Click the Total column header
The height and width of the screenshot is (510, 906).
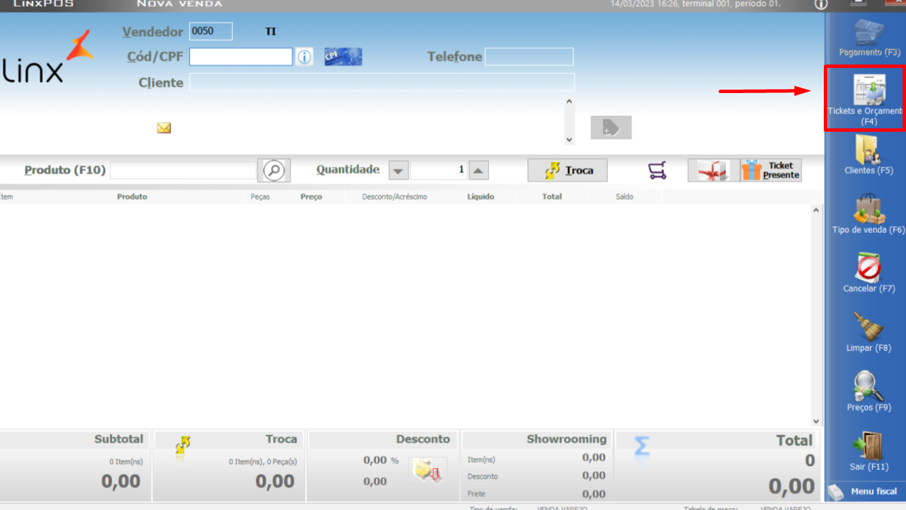coord(552,197)
